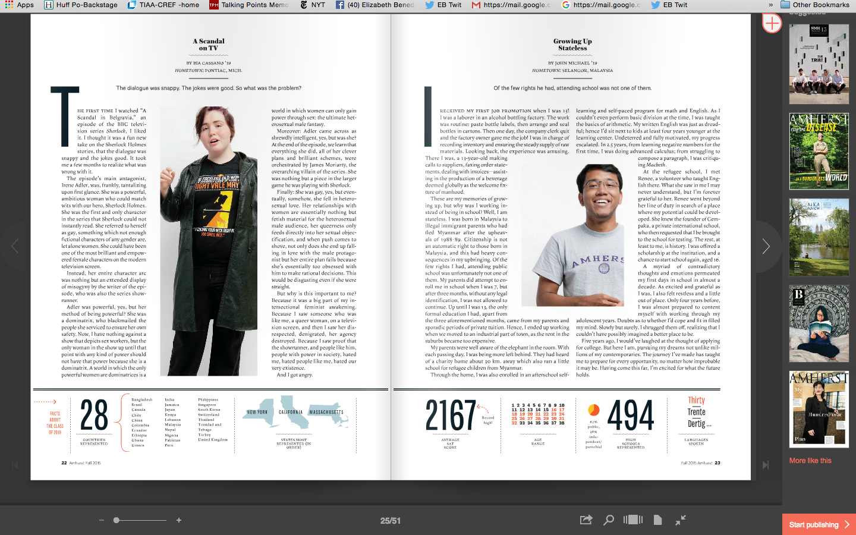
Task: Click the 'A Scandal on TV' article headline
Action: 209,45
